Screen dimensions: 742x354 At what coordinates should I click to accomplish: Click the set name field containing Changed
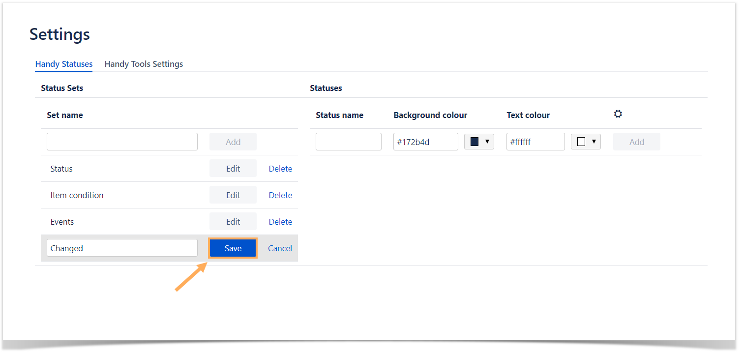coord(122,248)
